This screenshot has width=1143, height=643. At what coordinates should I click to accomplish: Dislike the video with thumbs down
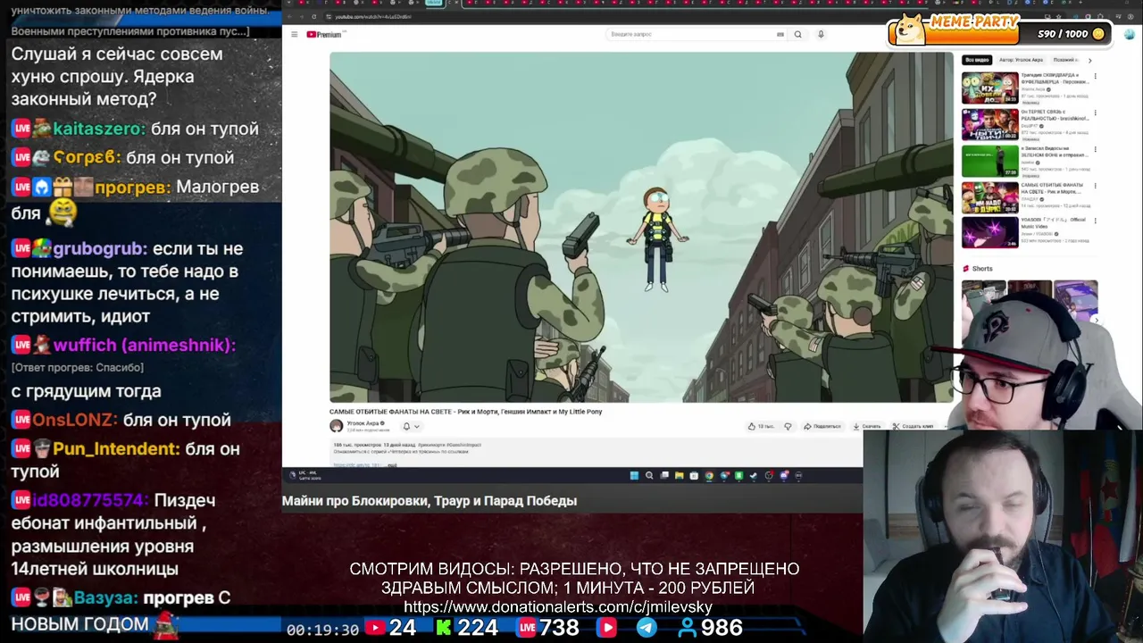tap(788, 427)
